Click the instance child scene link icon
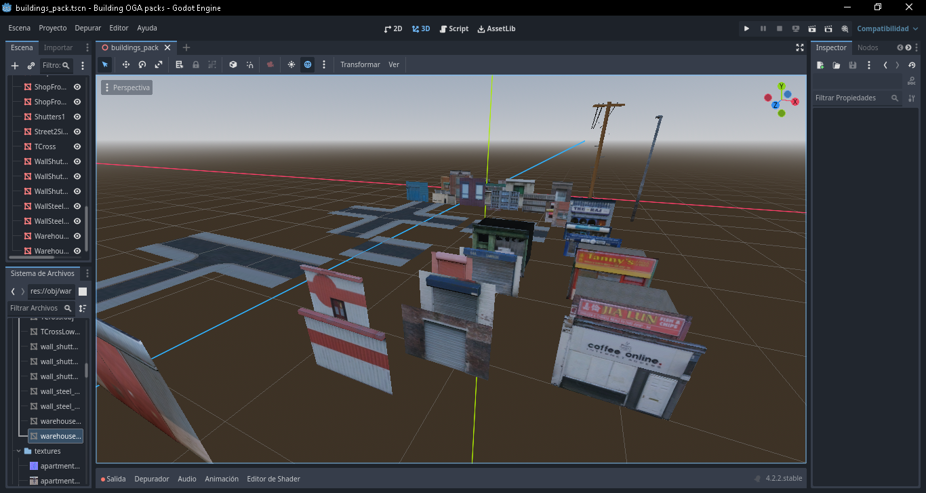926x493 pixels. click(x=31, y=66)
